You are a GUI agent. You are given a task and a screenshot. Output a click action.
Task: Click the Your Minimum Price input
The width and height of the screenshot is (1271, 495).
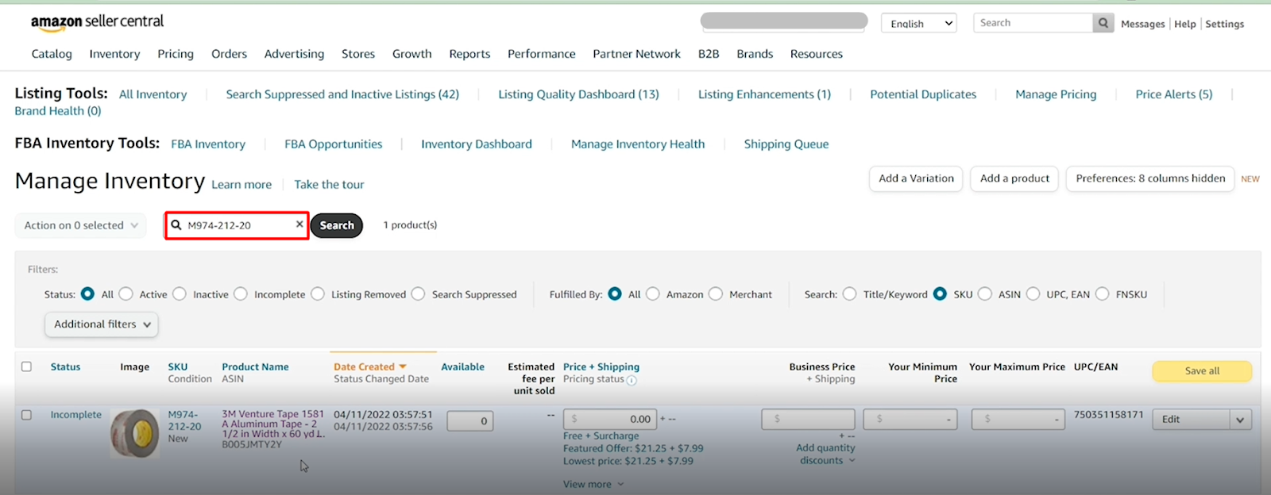pyautogui.click(x=910, y=419)
